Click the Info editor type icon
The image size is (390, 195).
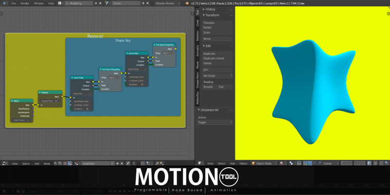[x=3, y=3]
